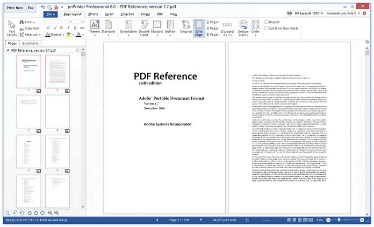The image size is (374, 227).
Task: Switch to the Page Layout tab
Action: point(72,14)
